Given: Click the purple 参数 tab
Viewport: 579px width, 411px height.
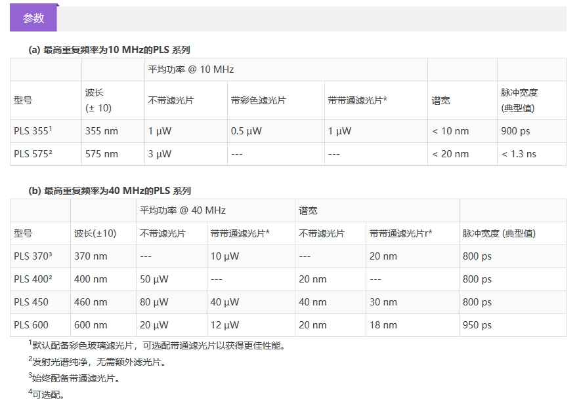Looking at the screenshot, I should pyautogui.click(x=33, y=18).
